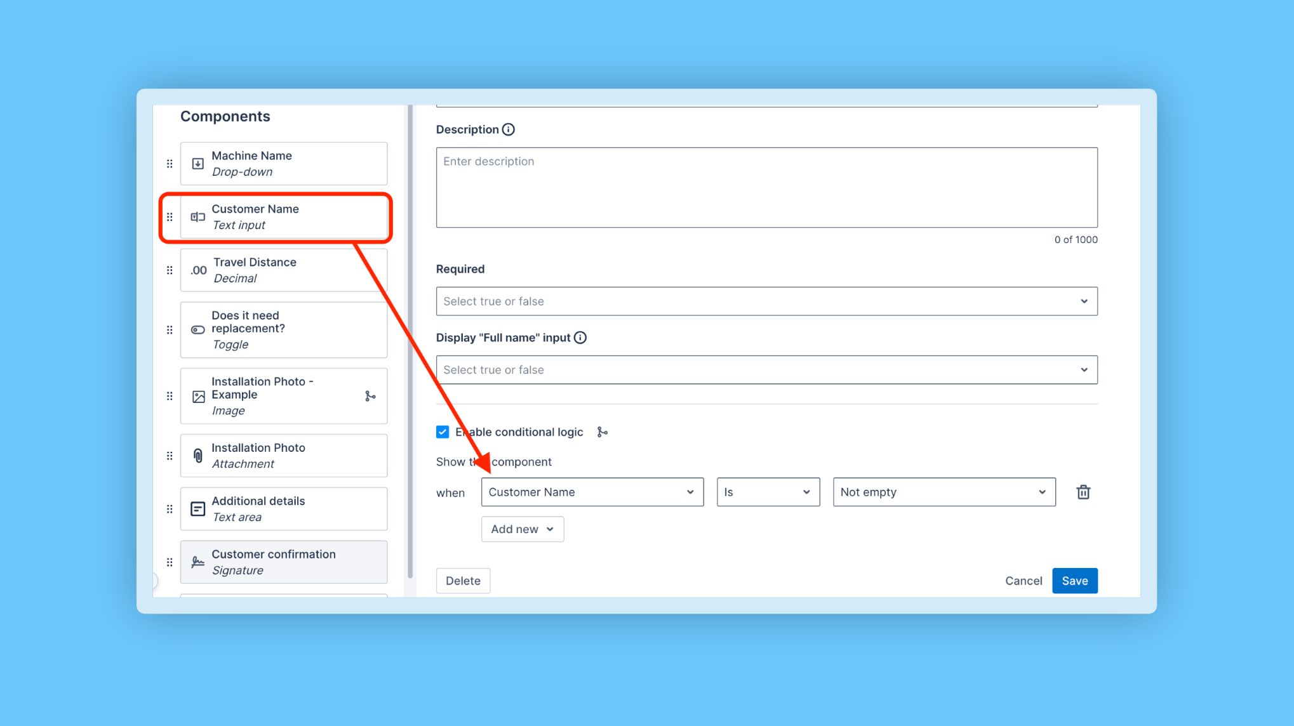Select the Machine Name component
Screen dimensions: 1294x726
coord(284,164)
